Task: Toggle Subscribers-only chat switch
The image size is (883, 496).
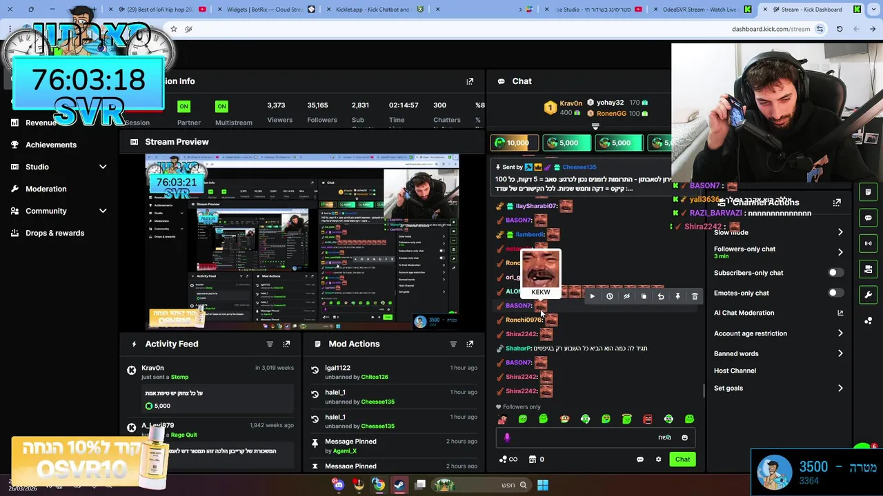Action: coord(835,273)
